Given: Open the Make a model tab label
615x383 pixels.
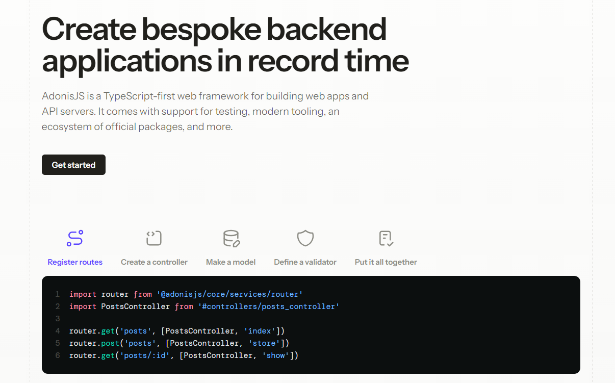Looking at the screenshot, I should [x=231, y=262].
